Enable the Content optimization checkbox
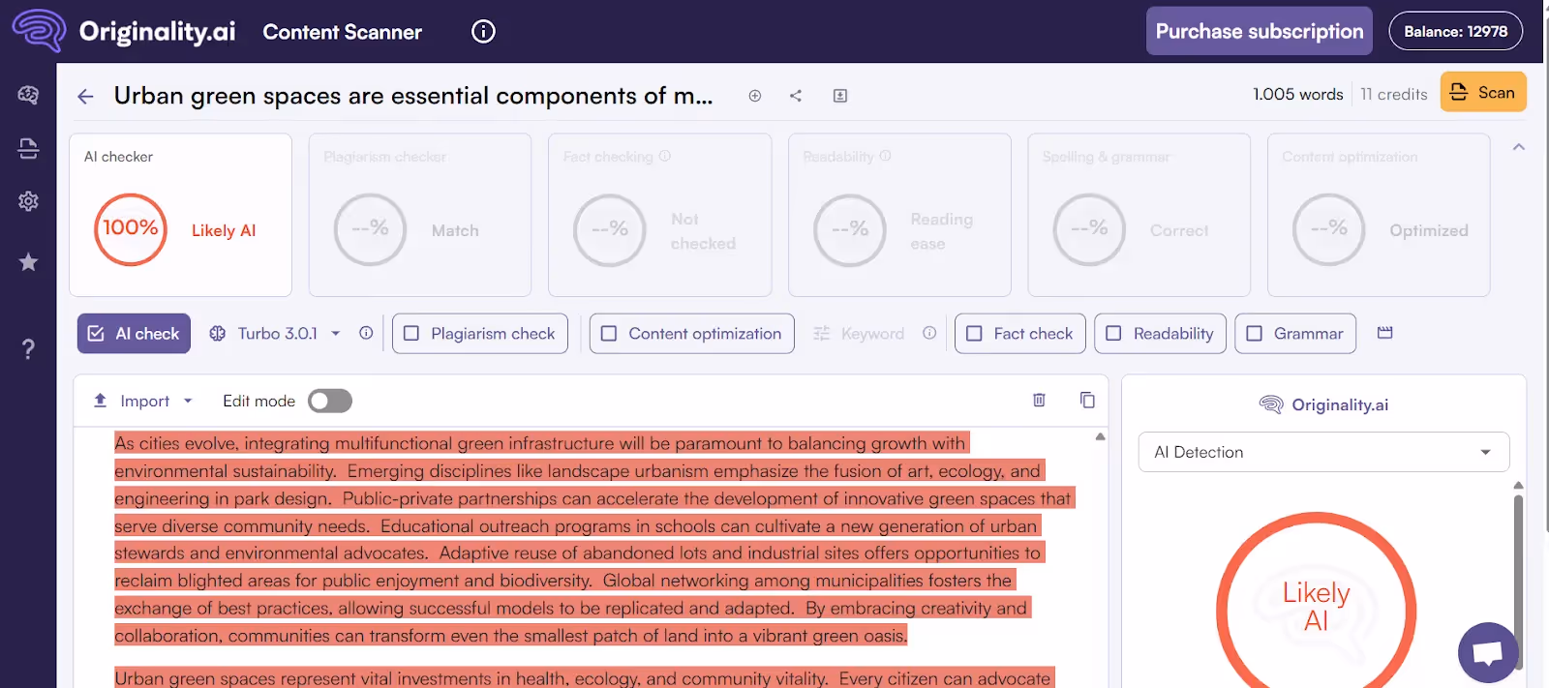The height and width of the screenshot is (688, 1549). (609, 333)
